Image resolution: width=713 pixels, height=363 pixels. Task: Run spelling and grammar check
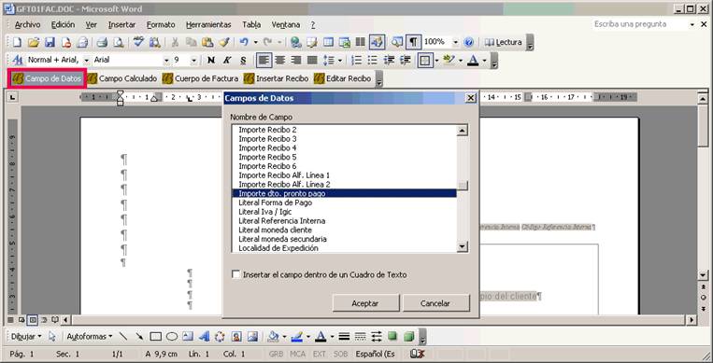tap(138, 42)
